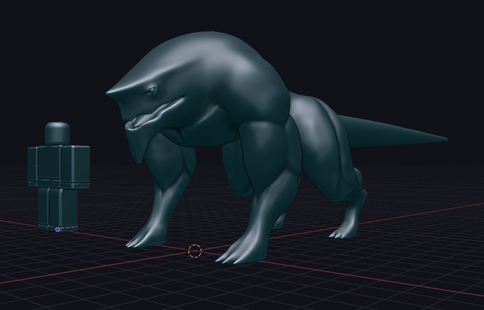
Task: Select the blocky humanoid reference figure
Action: [x=59, y=177]
